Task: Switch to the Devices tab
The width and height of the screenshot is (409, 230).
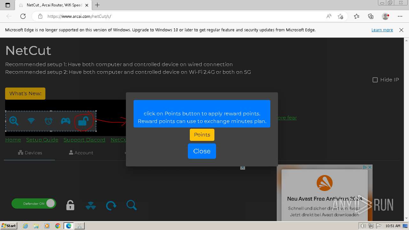Action: 30,153
